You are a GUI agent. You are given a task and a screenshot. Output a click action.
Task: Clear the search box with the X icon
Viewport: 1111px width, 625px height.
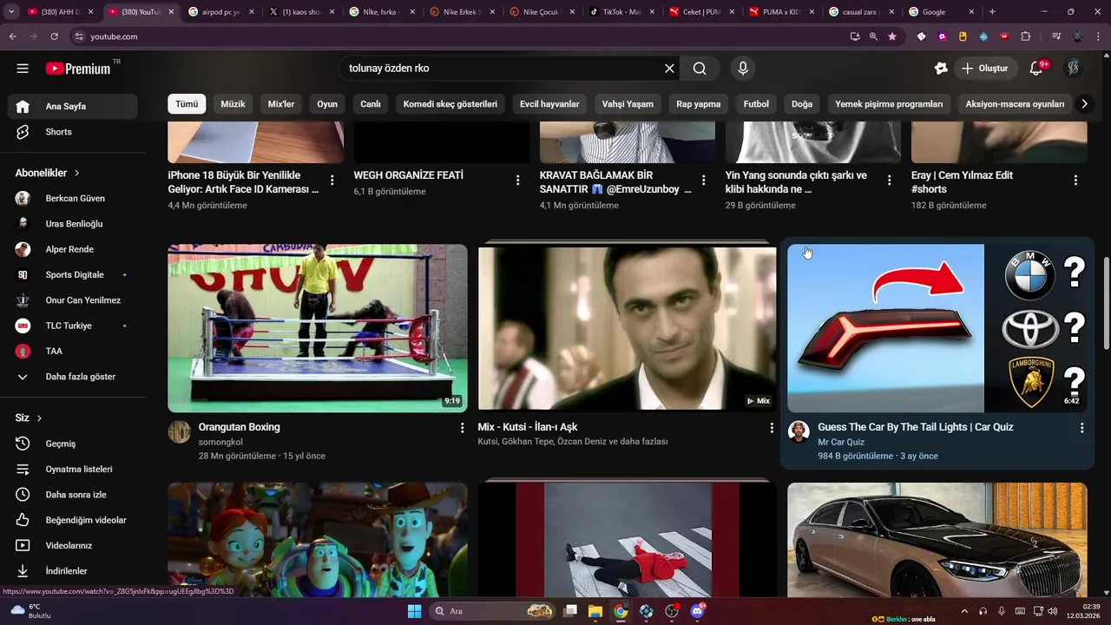coord(669,69)
